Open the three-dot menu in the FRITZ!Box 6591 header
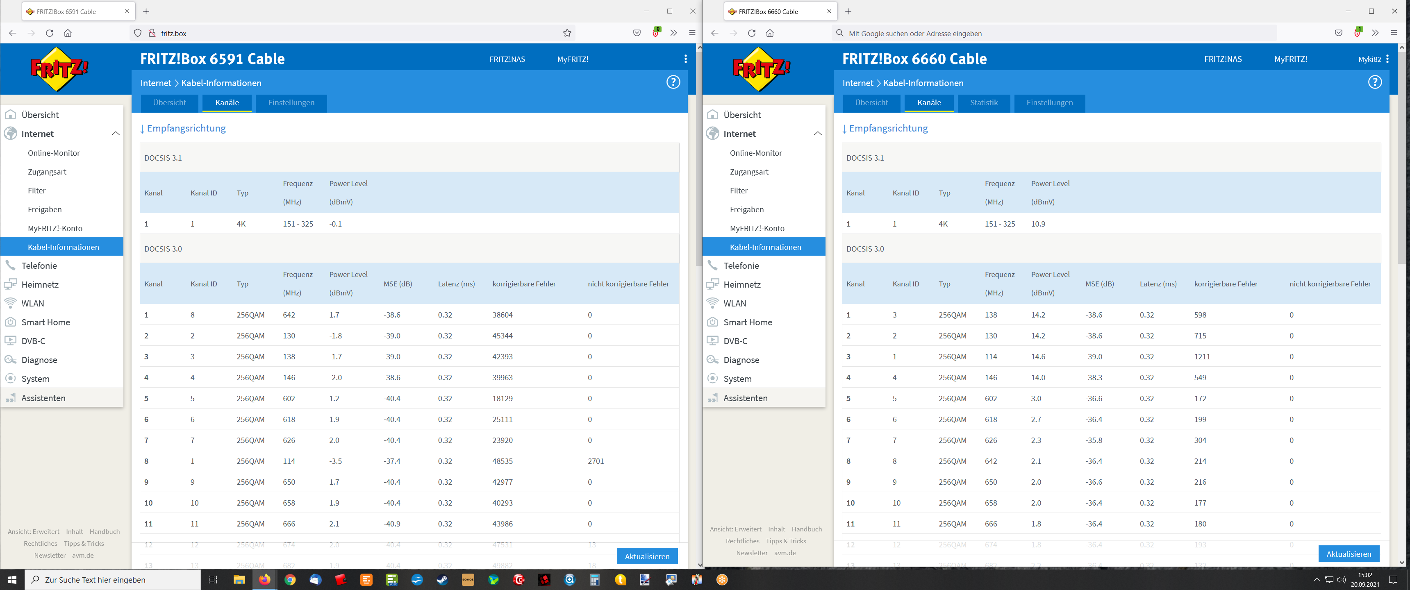Screen dimensions: 1410x590 pyautogui.click(x=685, y=59)
